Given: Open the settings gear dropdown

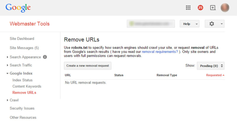Looking at the screenshot, I should coord(214,24).
